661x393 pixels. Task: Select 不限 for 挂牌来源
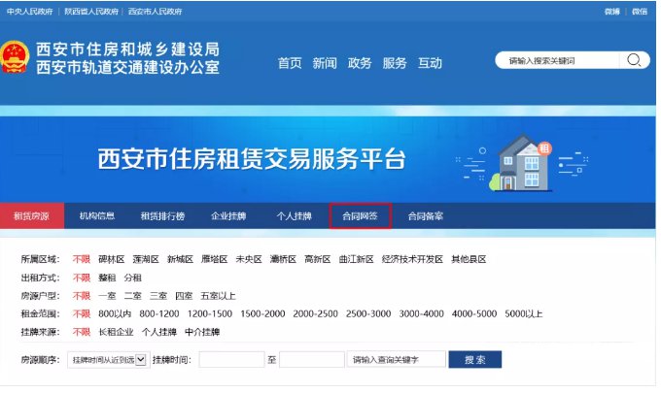[82, 332]
